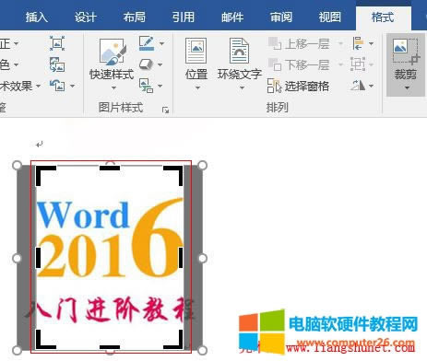The height and width of the screenshot is (361, 427).
Task: Click the rotate objects icon
Action: pyautogui.click(x=358, y=85)
